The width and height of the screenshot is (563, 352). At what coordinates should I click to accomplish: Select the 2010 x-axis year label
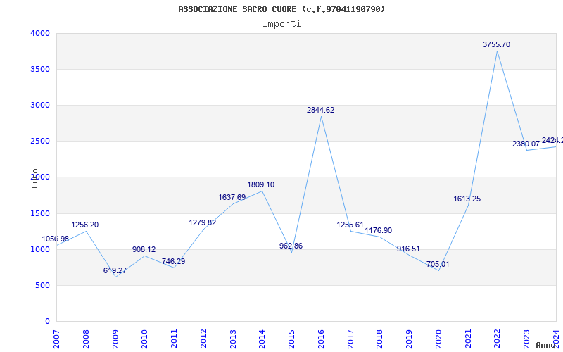(x=144, y=339)
